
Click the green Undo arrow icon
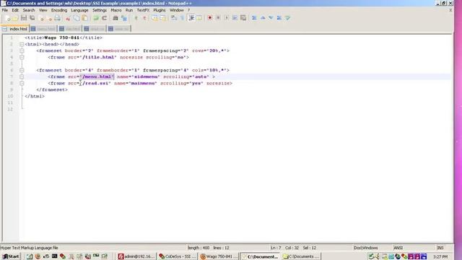[96, 18]
